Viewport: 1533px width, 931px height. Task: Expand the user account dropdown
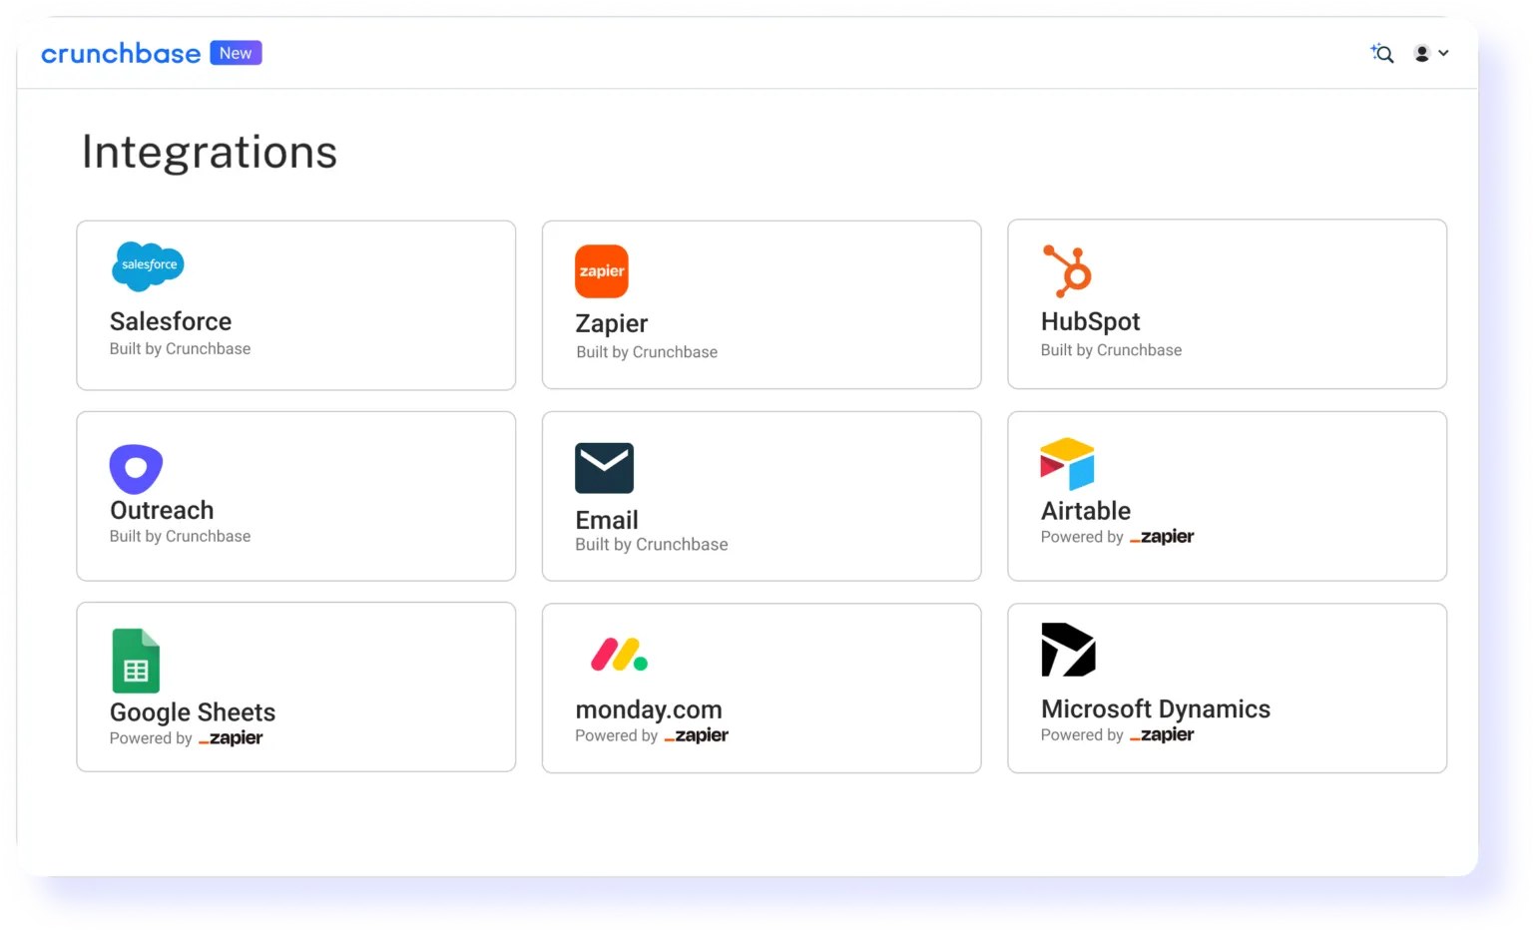(x=1431, y=54)
